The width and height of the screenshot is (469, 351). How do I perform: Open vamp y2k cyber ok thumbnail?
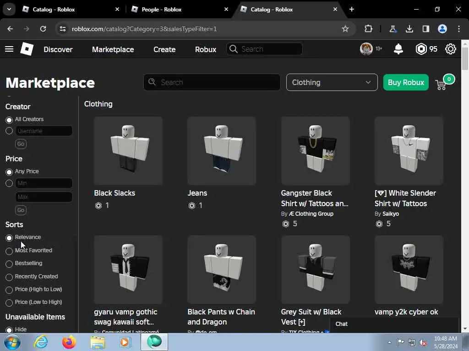pos(409,270)
